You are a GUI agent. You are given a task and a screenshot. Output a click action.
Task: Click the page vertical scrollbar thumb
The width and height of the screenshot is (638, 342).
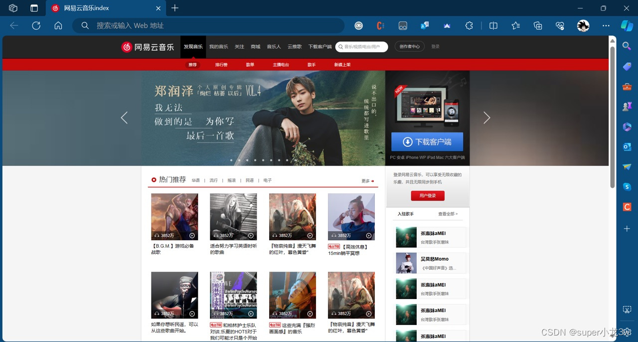[613, 118]
